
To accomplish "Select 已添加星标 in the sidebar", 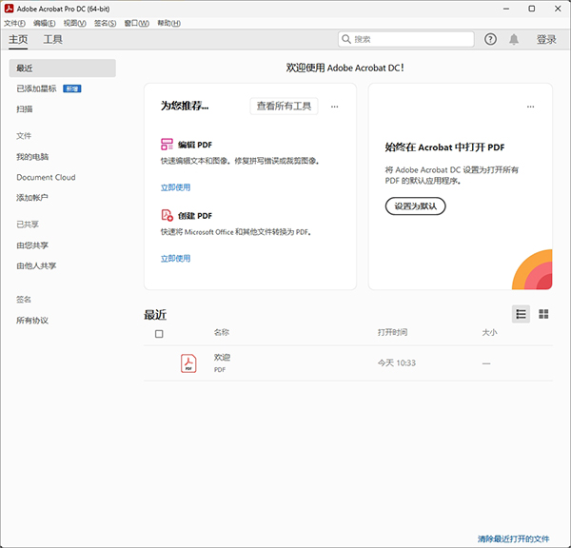I will coord(36,88).
